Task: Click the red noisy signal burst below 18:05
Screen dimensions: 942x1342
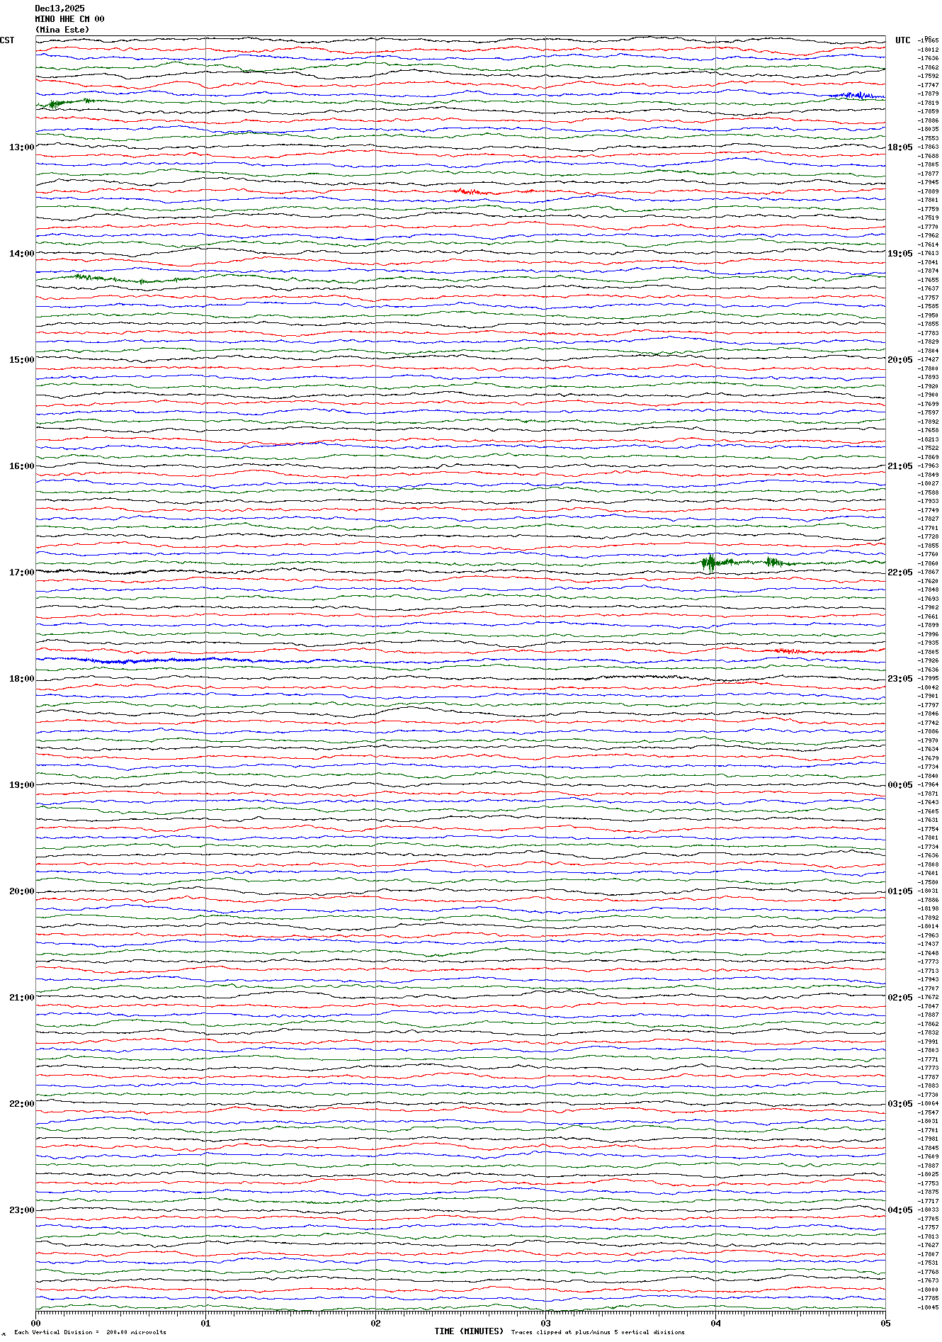Action: click(x=475, y=191)
